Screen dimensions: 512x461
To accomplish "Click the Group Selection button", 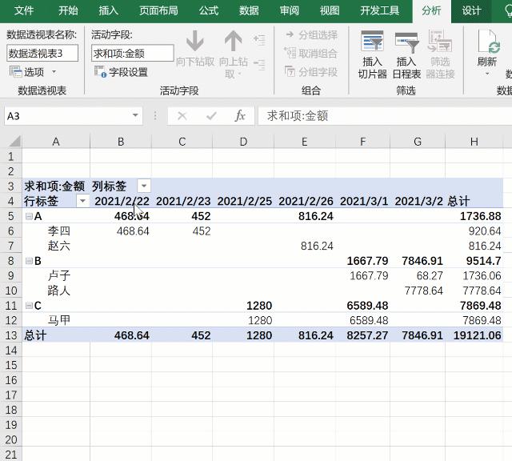I will (311, 34).
